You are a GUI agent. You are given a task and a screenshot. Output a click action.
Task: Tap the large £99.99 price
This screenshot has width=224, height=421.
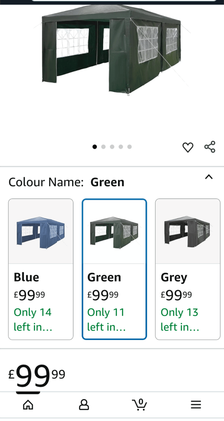[x=37, y=375]
